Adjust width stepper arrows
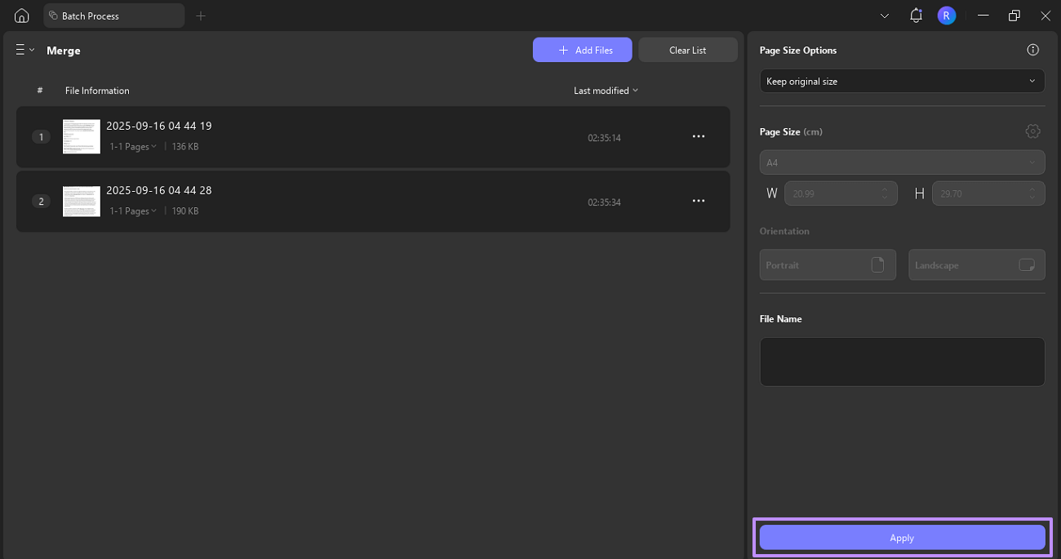The width and height of the screenshot is (1061, 559). pos(886,193)
